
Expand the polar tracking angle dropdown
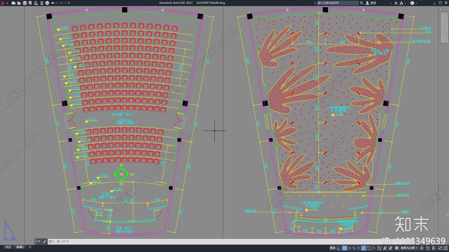(349, 248)
